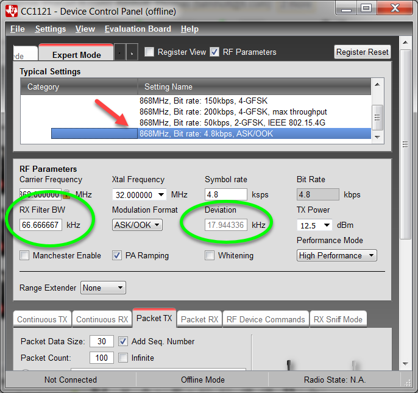Open the RX Sniff Mode tab
The height and width of the screenshot is (393, 418).
(338, 319)
